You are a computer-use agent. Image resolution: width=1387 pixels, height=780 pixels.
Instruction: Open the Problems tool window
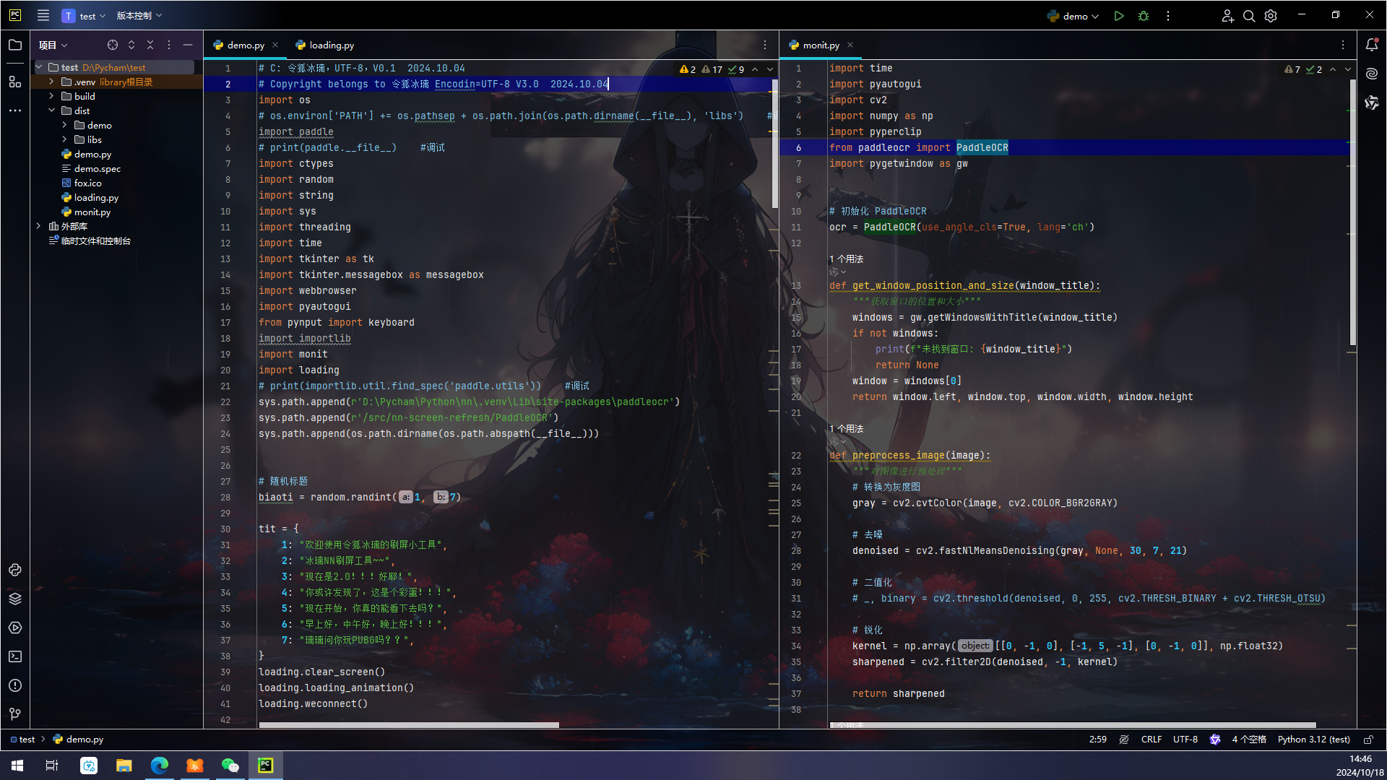(x=15, y=685)
